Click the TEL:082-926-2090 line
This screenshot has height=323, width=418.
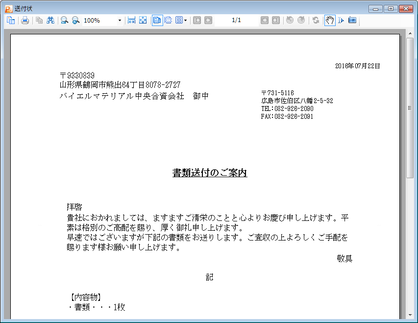(x=287, y=108)
